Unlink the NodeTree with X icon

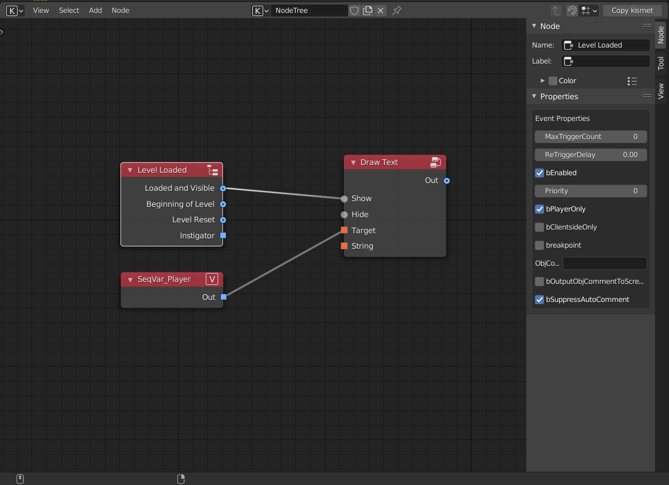pyautogui.click(x=381, y=10)
